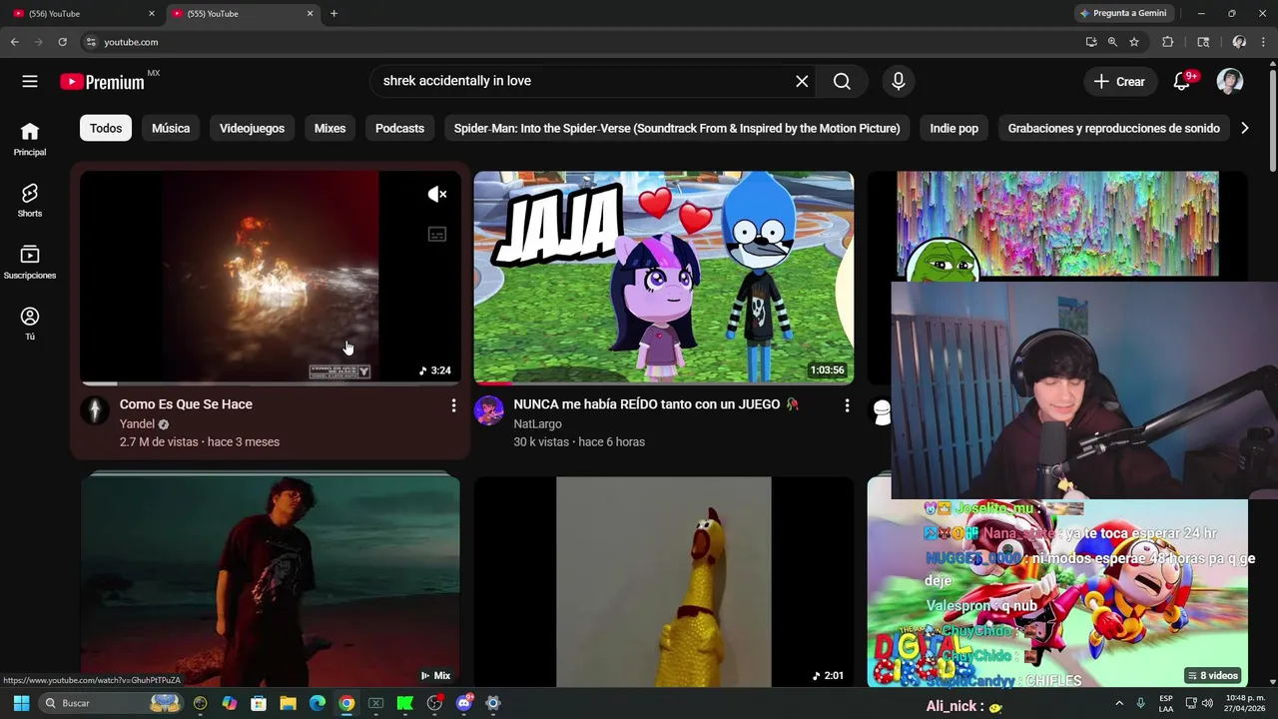1278x719 pixels.
Task: Open the YouTube hamburger guide menu
Action: (x=30, y=82)
